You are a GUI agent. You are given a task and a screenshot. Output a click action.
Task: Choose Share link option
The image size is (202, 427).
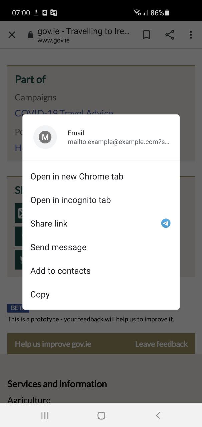coord(101,224)
